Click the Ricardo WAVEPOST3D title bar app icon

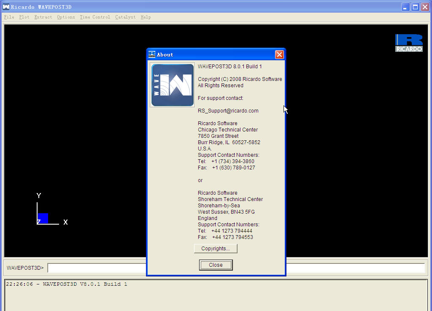point(6,7)
